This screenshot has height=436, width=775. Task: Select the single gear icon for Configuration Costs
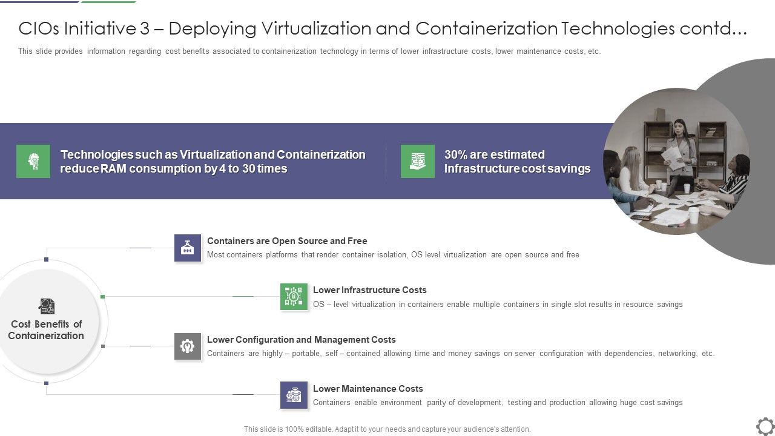point(188,345)
